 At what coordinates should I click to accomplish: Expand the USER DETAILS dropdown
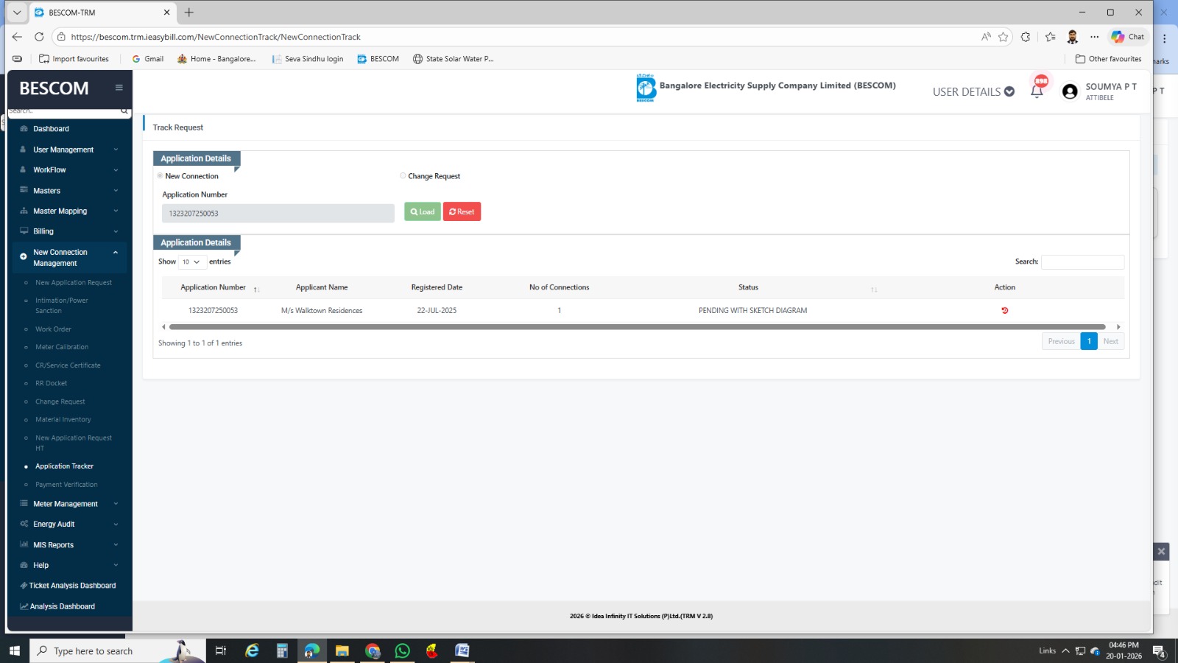click(x=973, y=92)
